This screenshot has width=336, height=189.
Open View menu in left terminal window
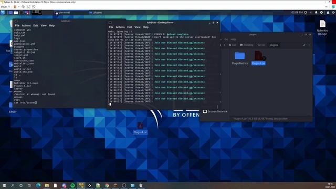coord(44,26)
